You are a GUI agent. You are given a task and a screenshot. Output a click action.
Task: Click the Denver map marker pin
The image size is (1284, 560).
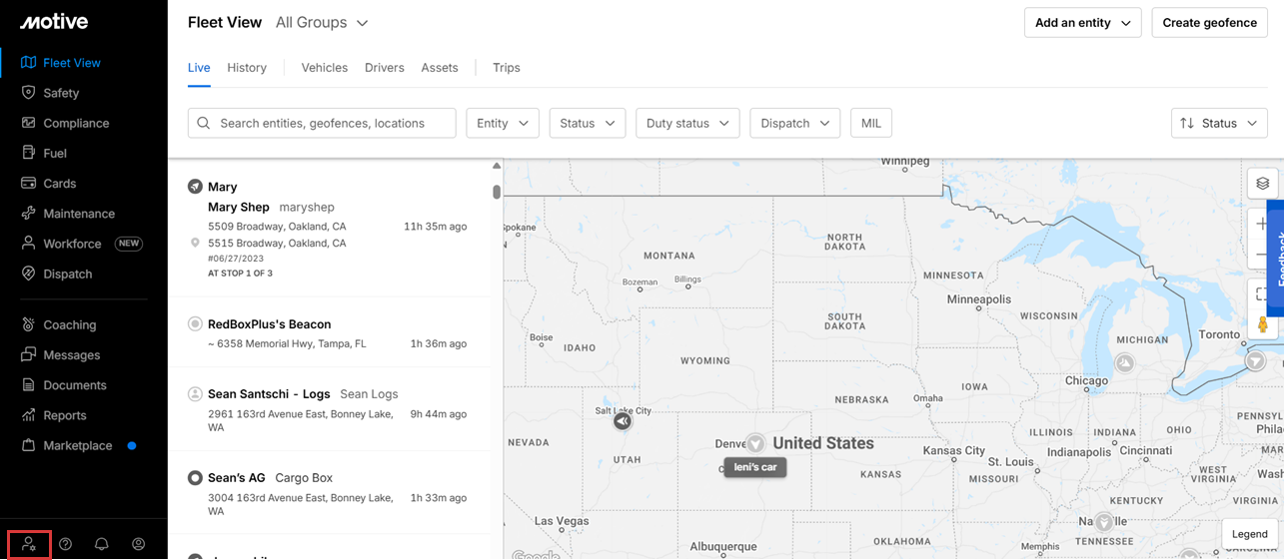coord(756,443)
